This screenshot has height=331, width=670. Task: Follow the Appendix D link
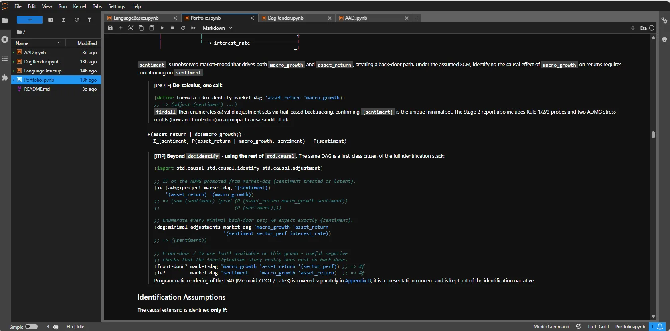tap(358, 280)
